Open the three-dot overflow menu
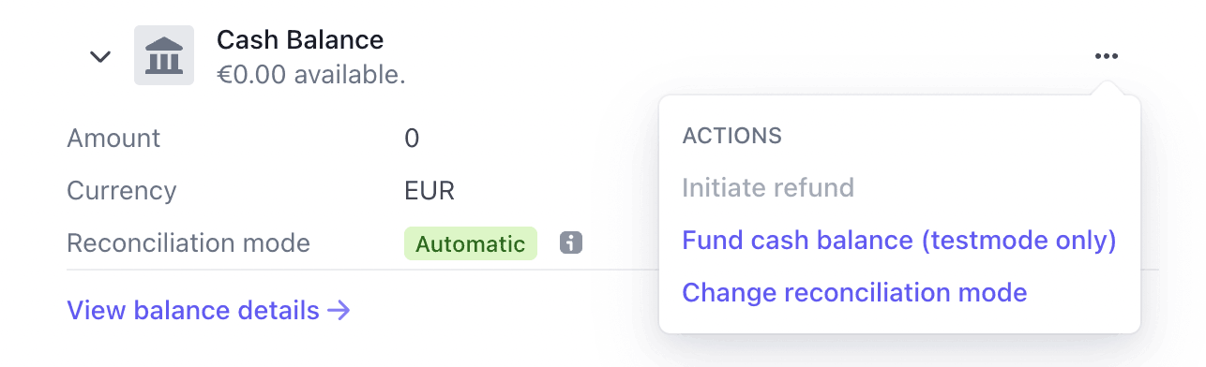Screen dimensions: 1206x367 [x=1107, y=57]
